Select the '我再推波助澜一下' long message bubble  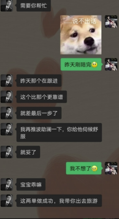(59, 132)
